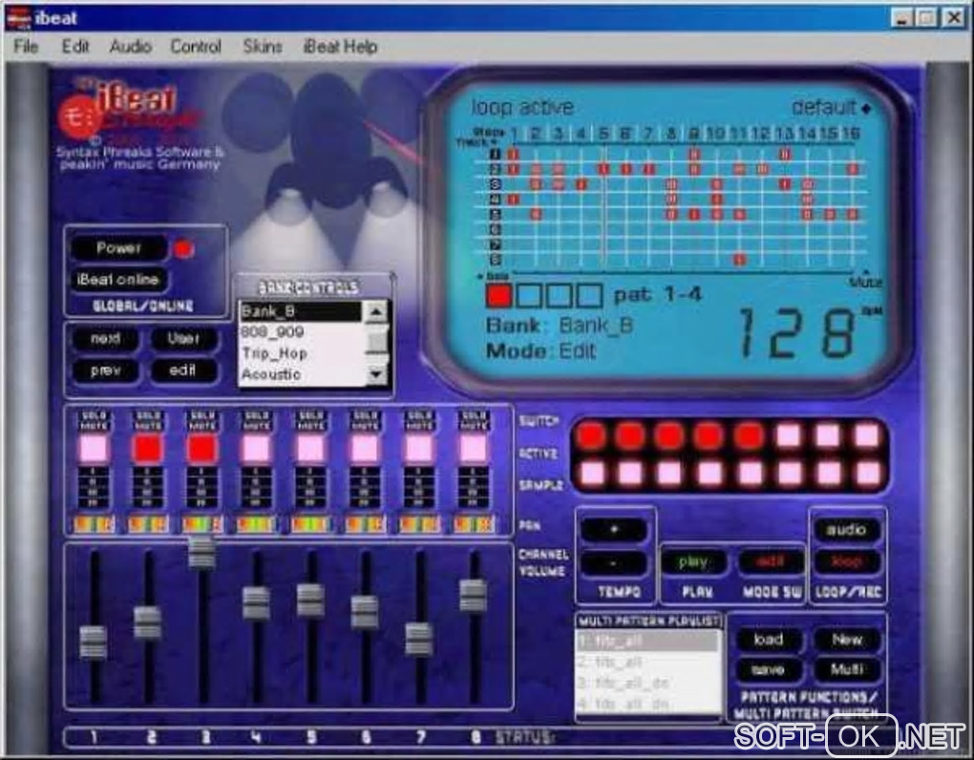Click the fifth red switch/active pad
974x760 pixels.
[x=750, y=436]
